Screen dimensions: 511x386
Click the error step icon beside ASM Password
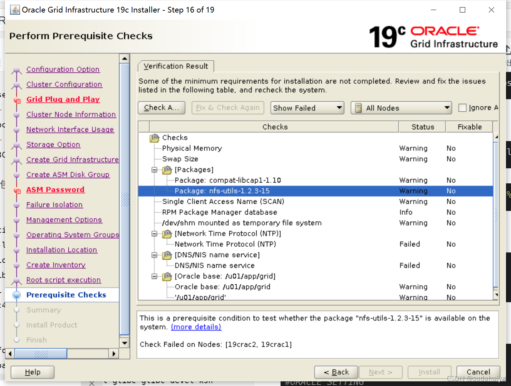17,190
